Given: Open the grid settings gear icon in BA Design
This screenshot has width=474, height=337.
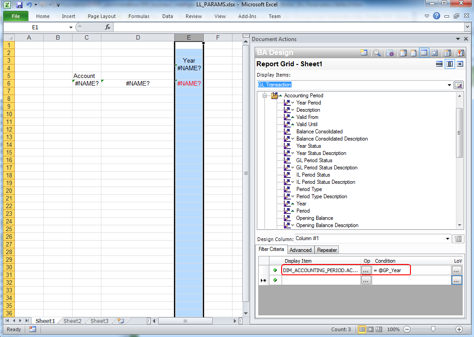Looking at the screenshot, I should [x=390, y=53].
